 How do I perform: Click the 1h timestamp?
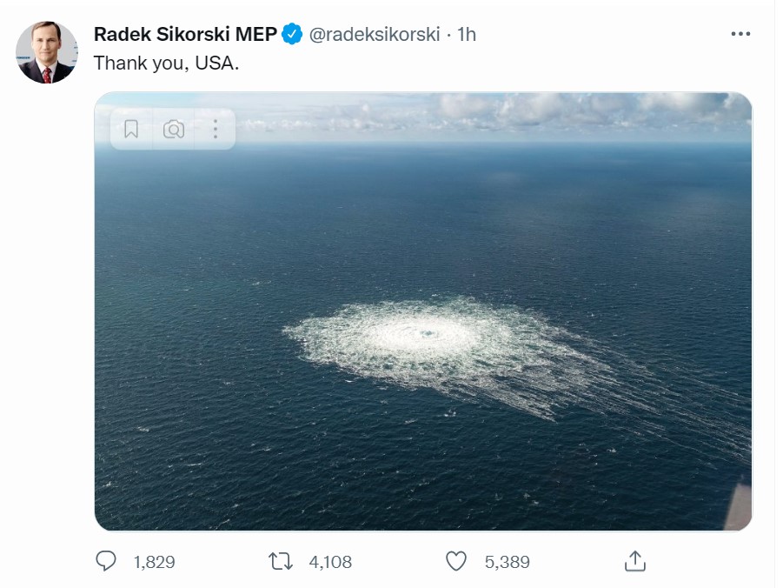click(467, 35)
